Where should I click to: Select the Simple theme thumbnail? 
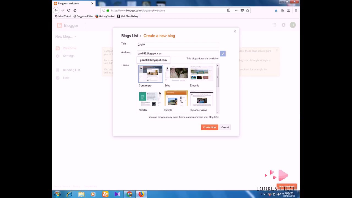(176, 99)
